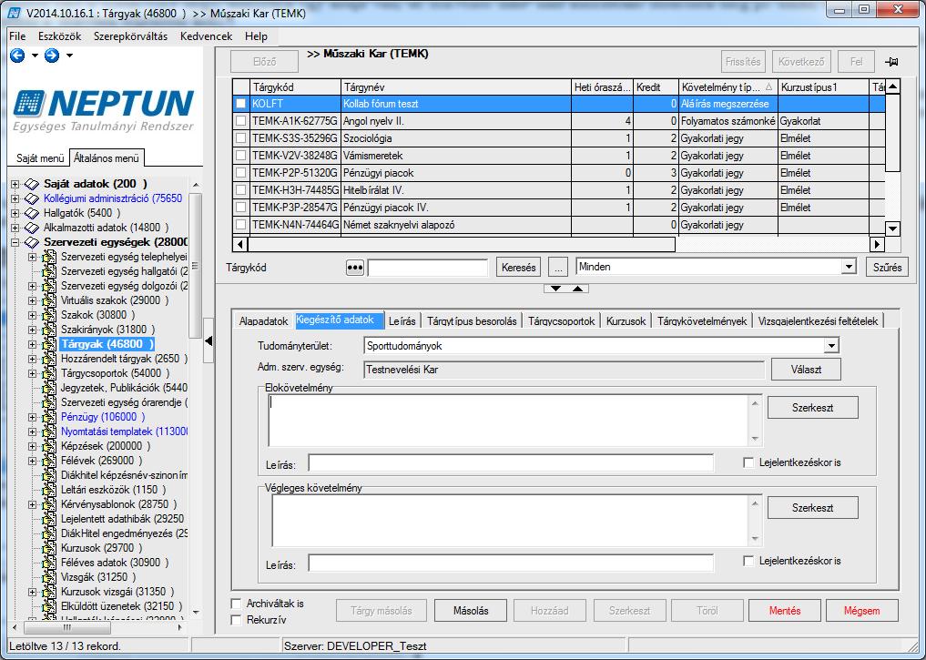Screen dimensions: 926x660
Task: Click the icon beside Virtuális szakok (29000)
Action: (x=49, y=300)
